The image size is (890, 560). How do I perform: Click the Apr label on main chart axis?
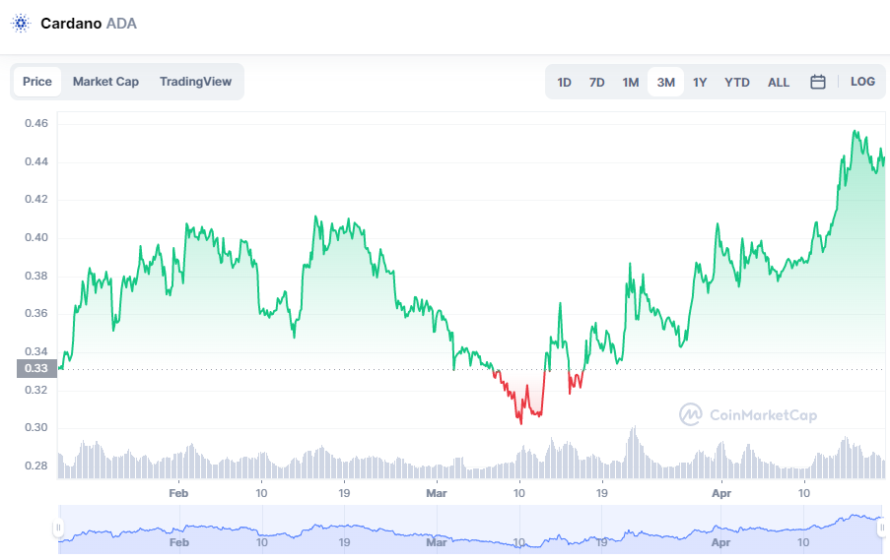tap(721, 493)
